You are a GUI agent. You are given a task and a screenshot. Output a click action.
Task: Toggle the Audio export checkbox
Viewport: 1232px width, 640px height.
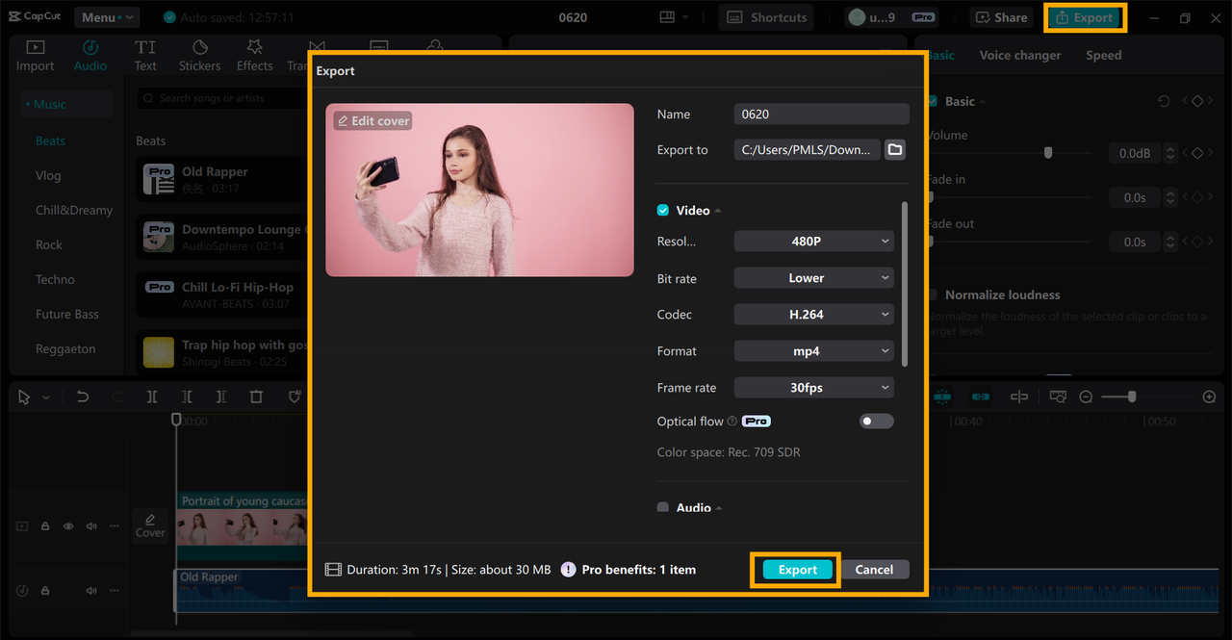[663, 507]
